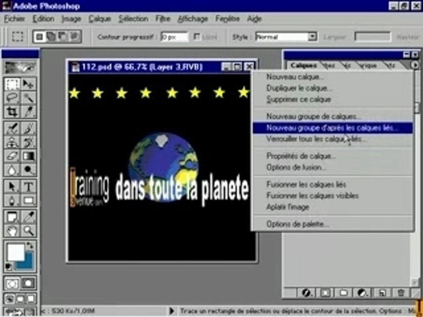
Task: Choose Aplatir l'image
Action: pyautogui.click(x=333, y=207)
